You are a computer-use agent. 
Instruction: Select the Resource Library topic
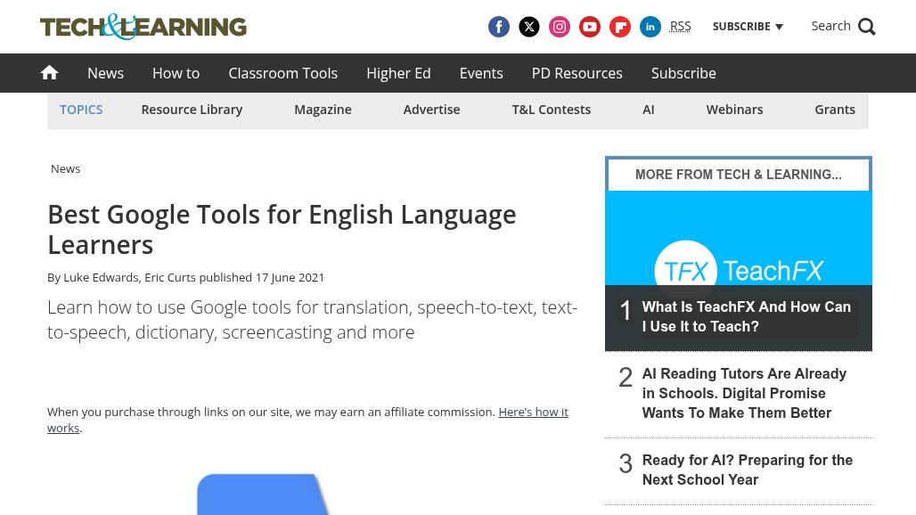point(192,110)
